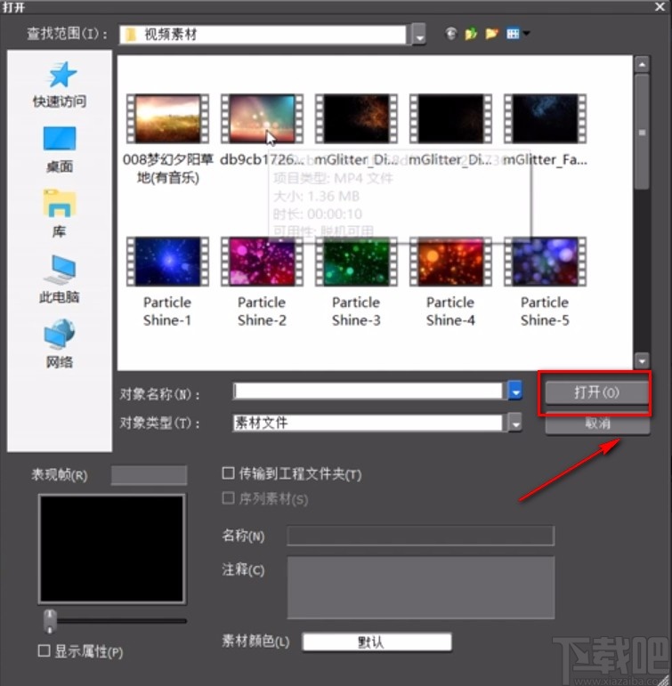Open 此电脑 this PC location
Viewport: 672px width, 686px height.
(60, 279)
